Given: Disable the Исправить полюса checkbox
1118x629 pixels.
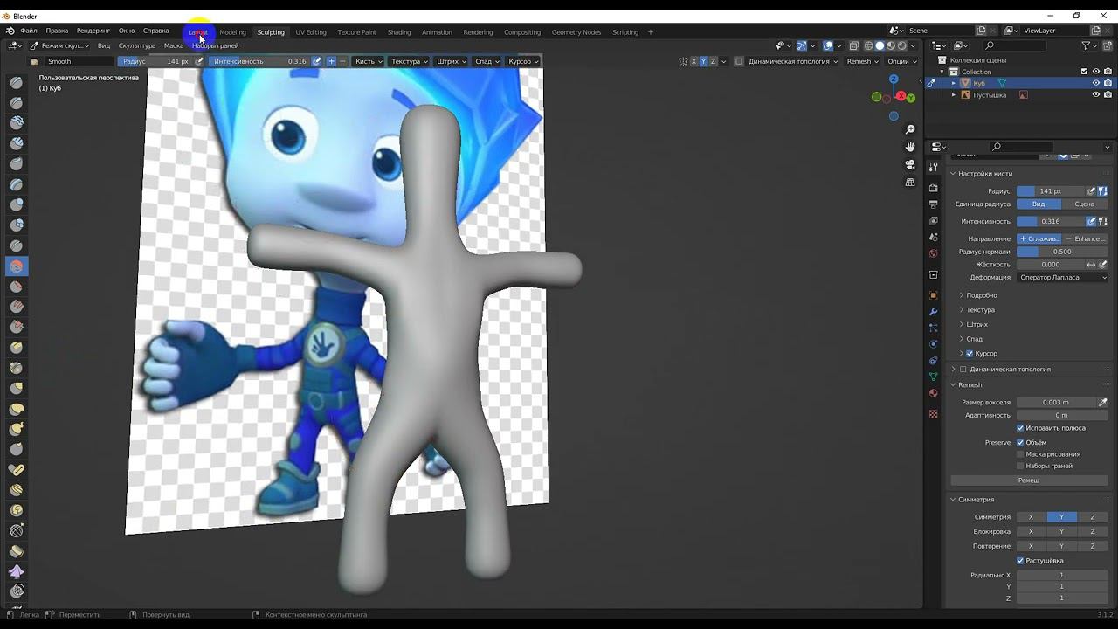Looking at the screenshot, I should point(1020,428).
